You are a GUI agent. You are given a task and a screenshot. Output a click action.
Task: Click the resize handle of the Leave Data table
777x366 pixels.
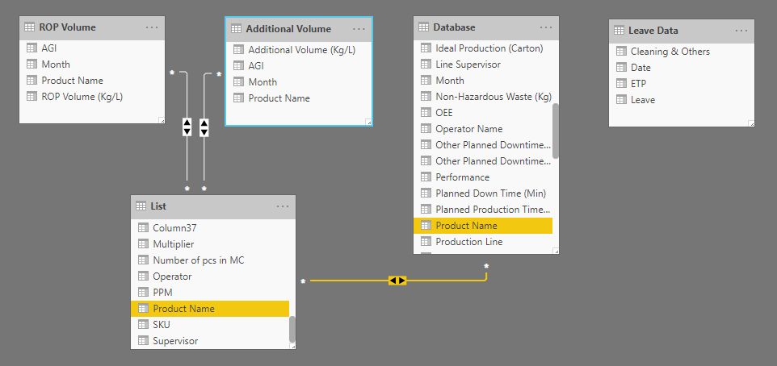[x=751, y=123]
